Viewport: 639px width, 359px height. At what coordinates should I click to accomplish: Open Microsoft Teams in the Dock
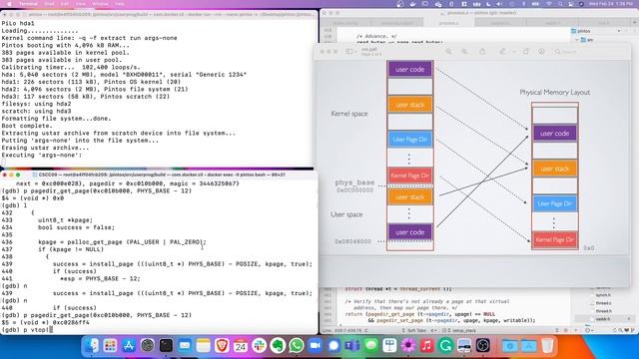[352, 346]
